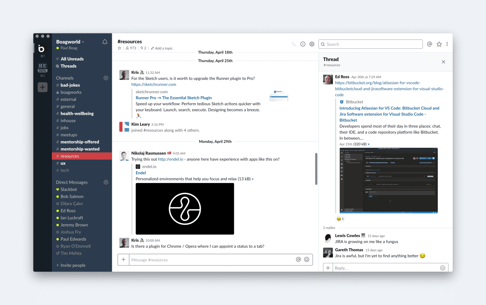Screen dimensions: 486x305
Task: Open sketchrunner.com link
Action: coord(154,84)
